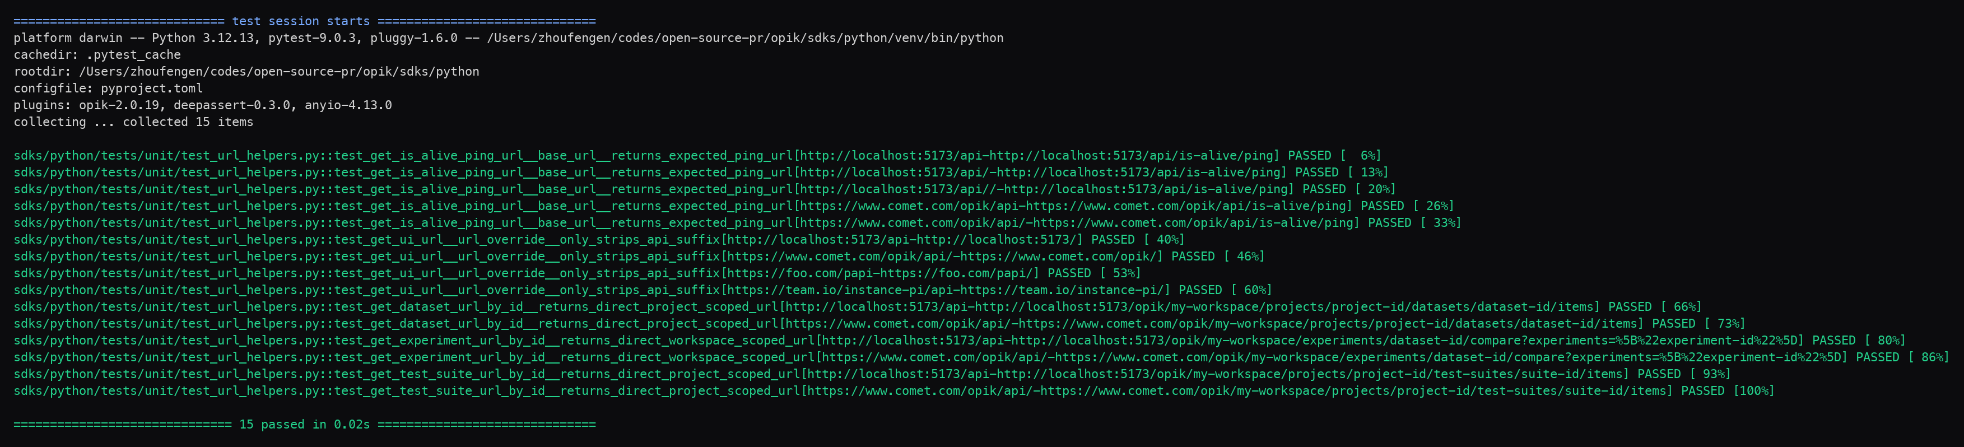This screenshot has height=447, width=1964.
Task: Click "test_get_dataset_url_by_id" on the 66% line
Action: point(429,306)
